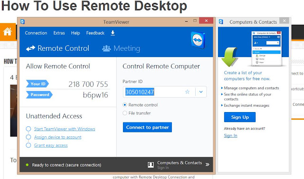The image size is (304, 179).
Task: Click the Connect to partner button
Action: [x=147, y=127]
